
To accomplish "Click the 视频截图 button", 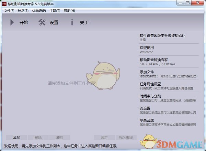I will [x=126, y=138].
